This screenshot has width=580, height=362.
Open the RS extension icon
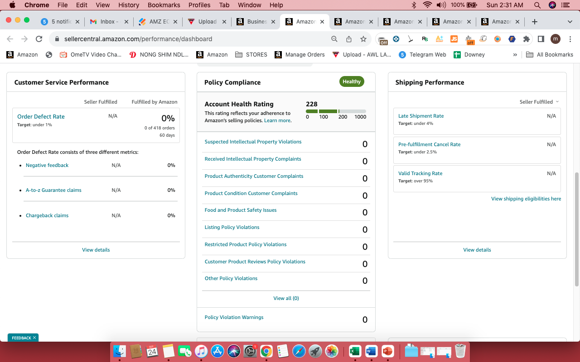pyautogui.click(x=425, y=39)
